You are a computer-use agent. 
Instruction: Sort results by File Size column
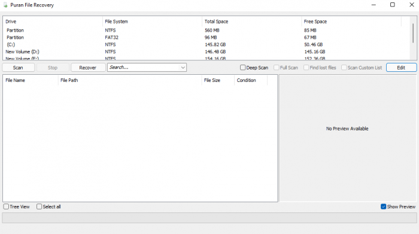point(218,80)
